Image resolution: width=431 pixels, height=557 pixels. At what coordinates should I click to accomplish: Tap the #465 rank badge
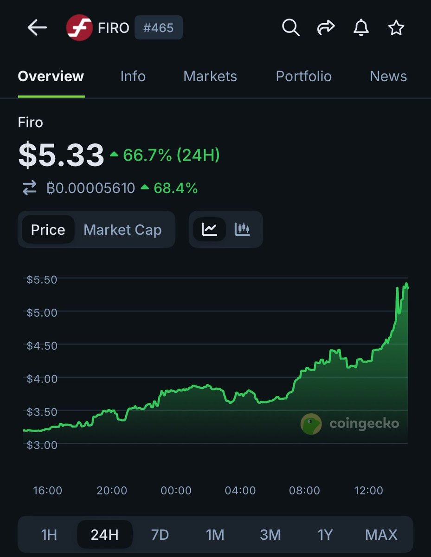[x=158, y=28]
